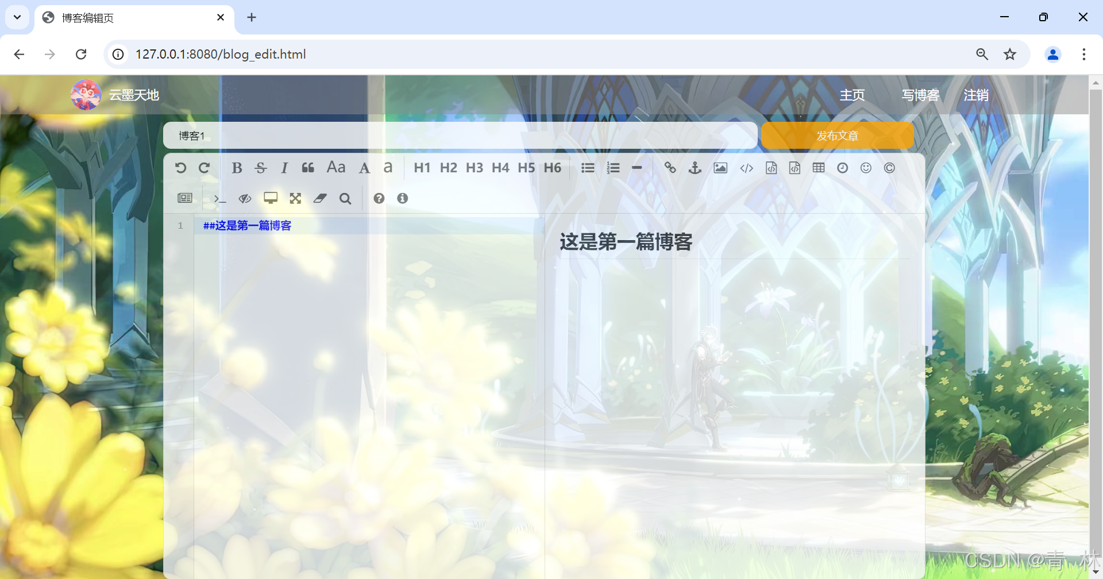Insert HTML entities with copyright icon

click(x=889, y=168)
